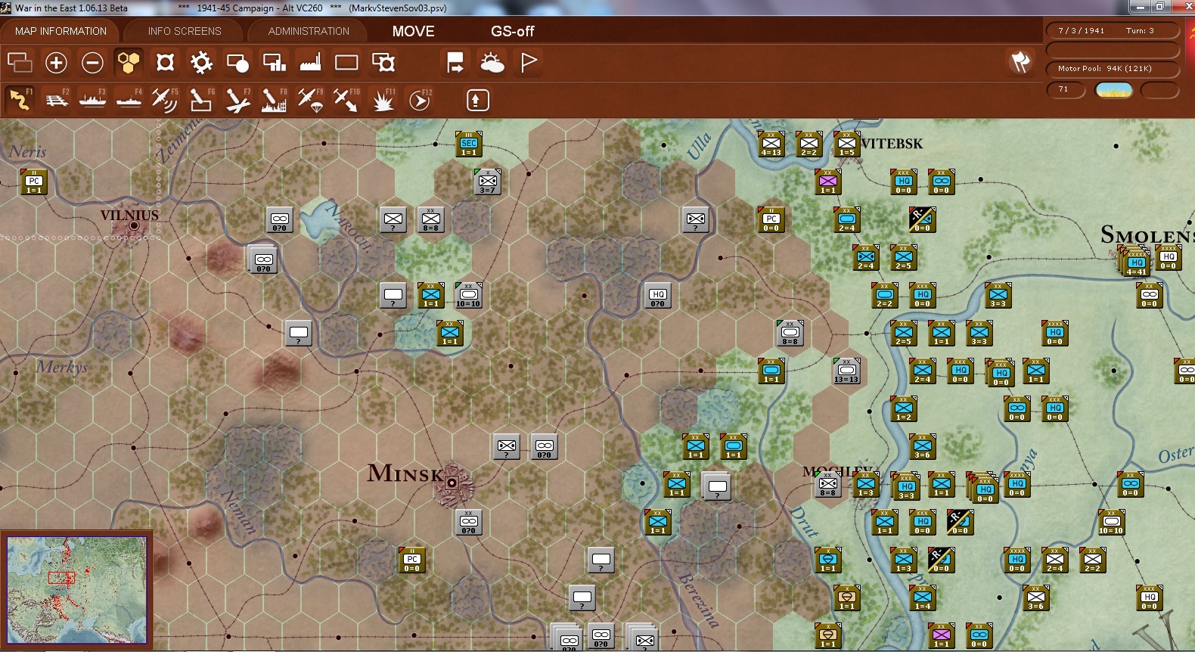The height and width of the screenshot is (652, 1195).
Task: Click the up-arrow box icon
Action: click(477, 100)
